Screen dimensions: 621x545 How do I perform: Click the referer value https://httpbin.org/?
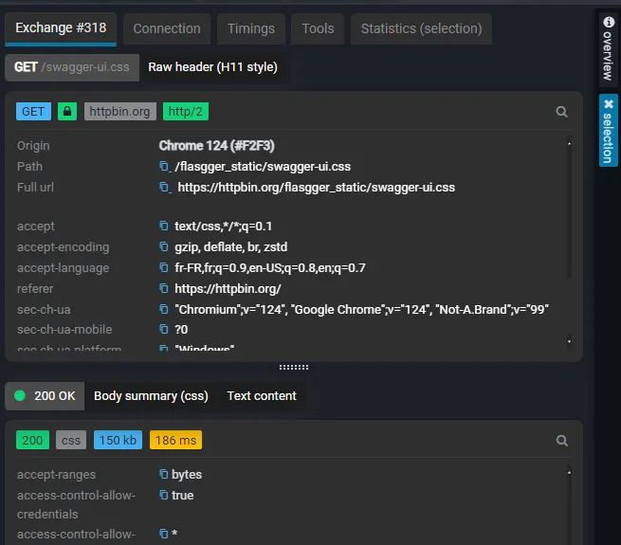(x=228, y=289)
